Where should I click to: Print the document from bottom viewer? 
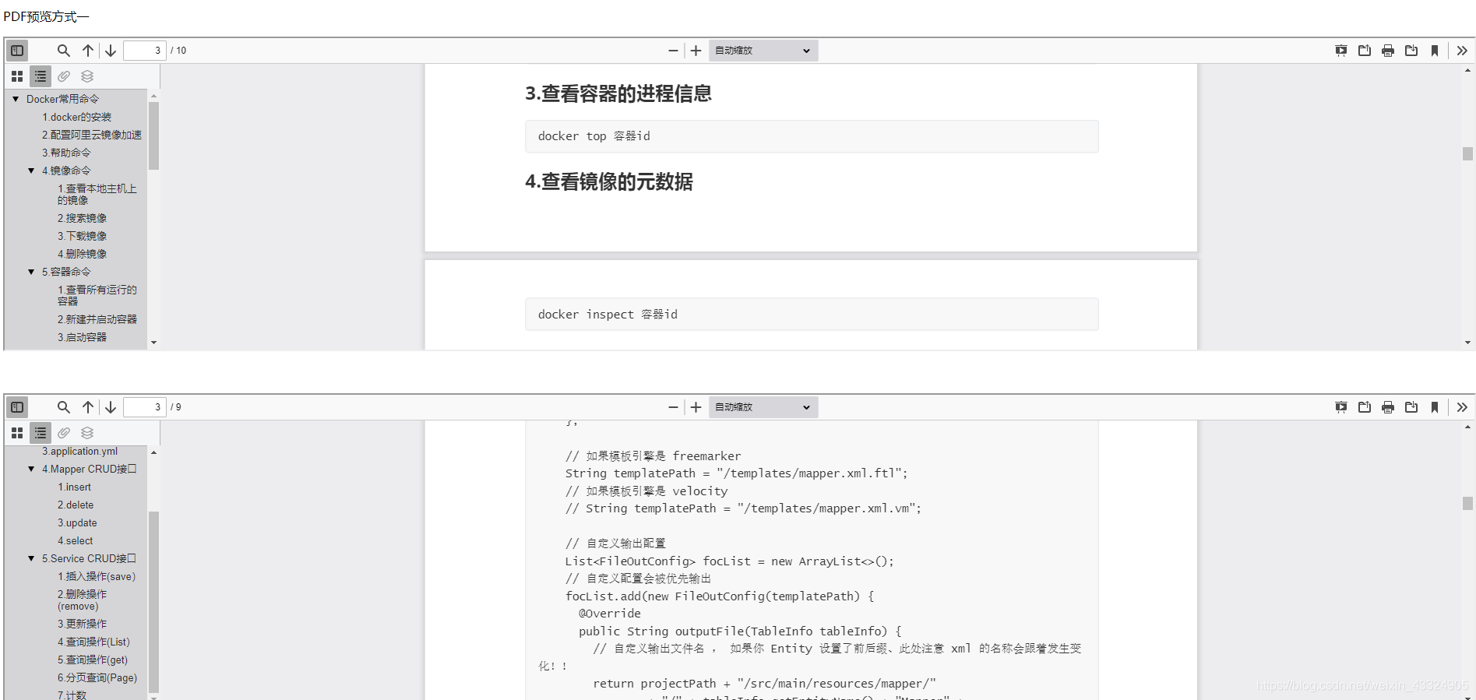1388,407
